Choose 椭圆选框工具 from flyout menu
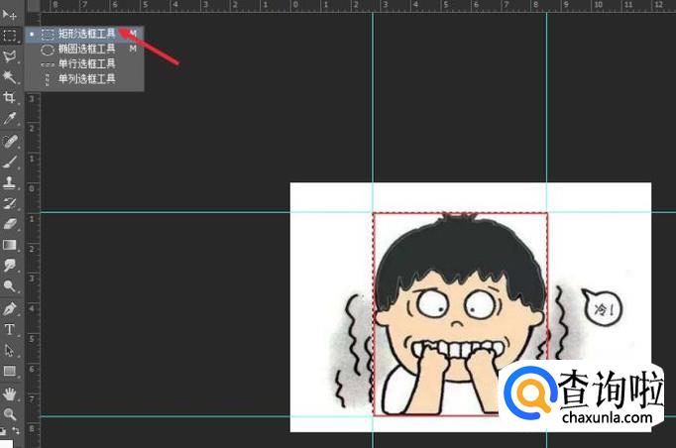Viewport: 676px width, 448px height. pos(84,49)
